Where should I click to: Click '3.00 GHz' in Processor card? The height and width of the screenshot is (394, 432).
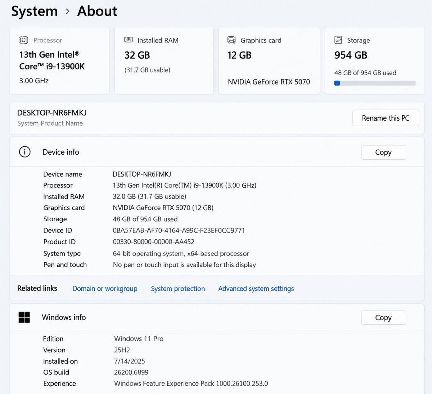34,81
